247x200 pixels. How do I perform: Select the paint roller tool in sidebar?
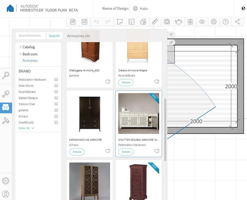click(x=6, y=121)
